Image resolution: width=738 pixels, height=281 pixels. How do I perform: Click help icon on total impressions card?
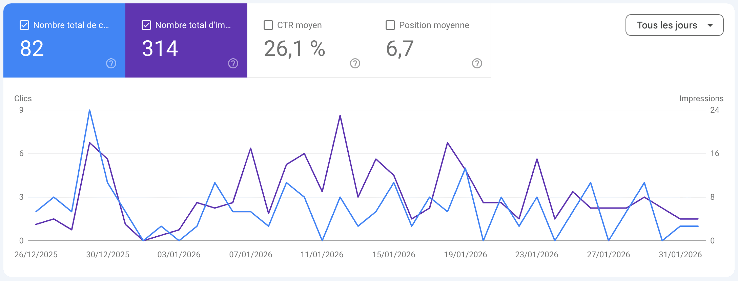(233, 63)
